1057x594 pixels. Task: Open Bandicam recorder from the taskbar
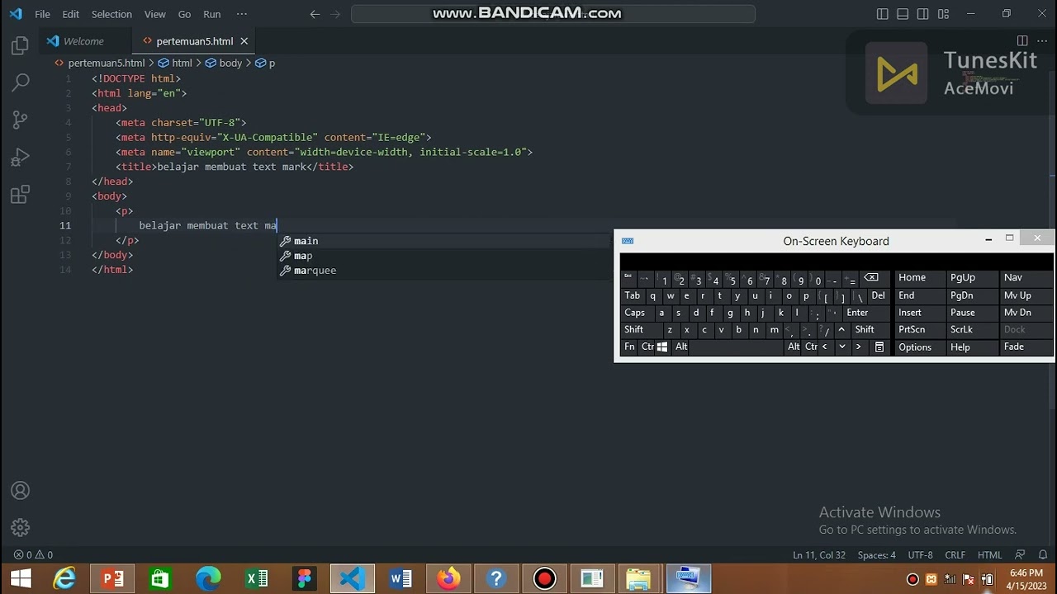(545, 578)
